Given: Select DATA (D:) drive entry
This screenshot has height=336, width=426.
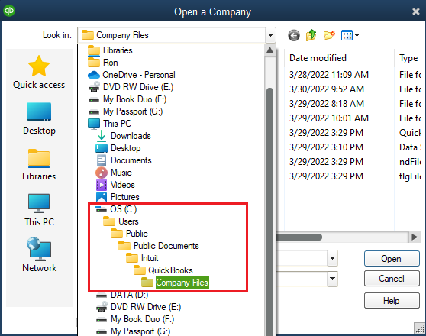Looking at the screenshot, I should pos(122,296).
